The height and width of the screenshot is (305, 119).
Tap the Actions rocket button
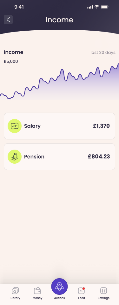pyautogui.click(x=59, y=286)
